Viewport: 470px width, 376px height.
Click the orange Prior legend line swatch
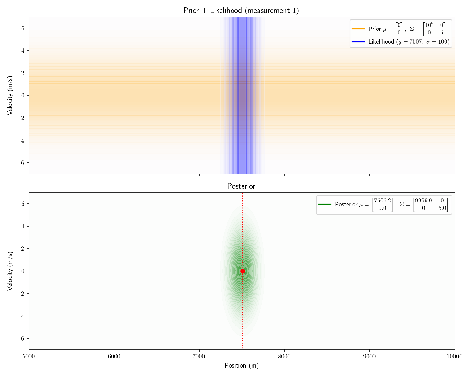coord(358,29)
